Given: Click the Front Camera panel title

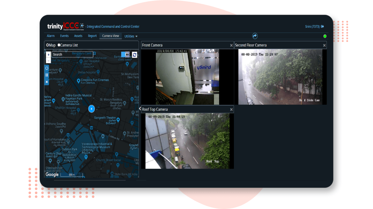Looking at the screenshot, I should pos(152,45).
